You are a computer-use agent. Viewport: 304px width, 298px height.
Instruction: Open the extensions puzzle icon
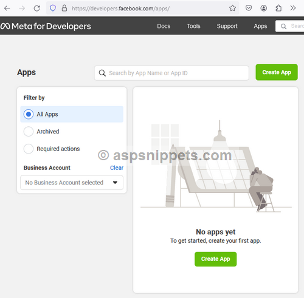tap(278, 8)
